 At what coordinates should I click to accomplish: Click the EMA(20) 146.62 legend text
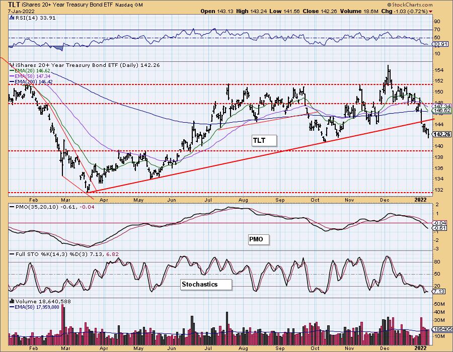[33, 71]
